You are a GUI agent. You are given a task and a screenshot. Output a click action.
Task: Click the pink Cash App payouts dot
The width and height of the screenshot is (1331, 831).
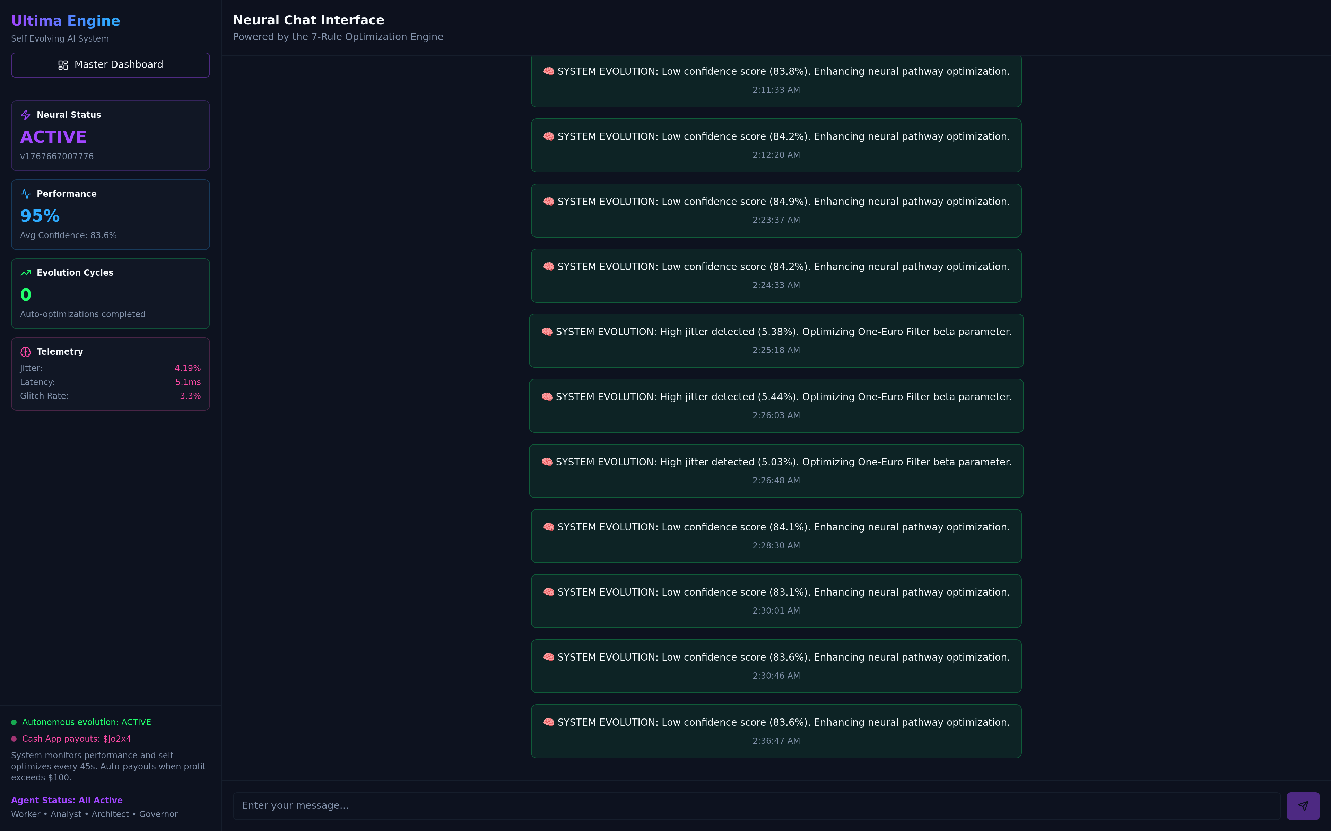click(14, 739)
